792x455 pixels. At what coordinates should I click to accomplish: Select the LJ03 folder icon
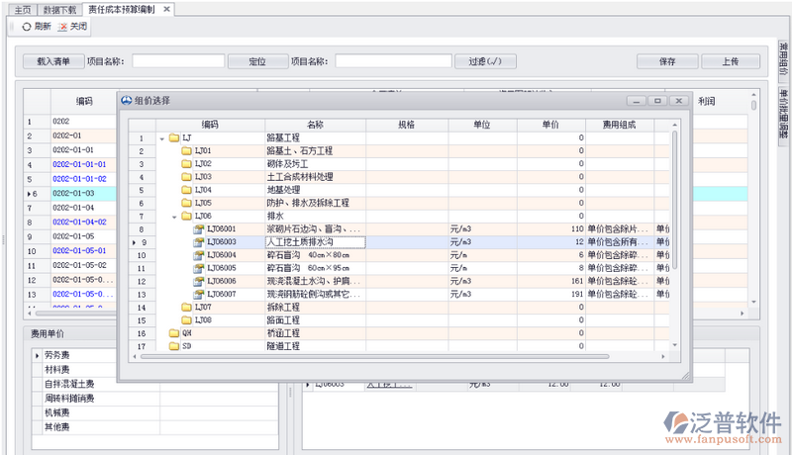tap(186, 176)
